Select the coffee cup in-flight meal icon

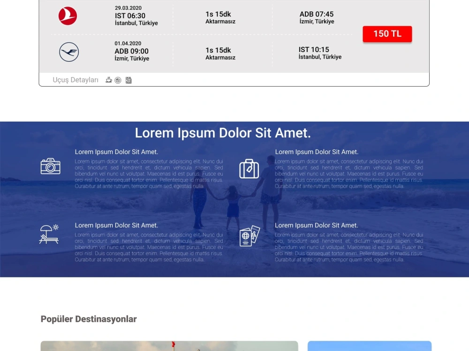tap(108, 80)
